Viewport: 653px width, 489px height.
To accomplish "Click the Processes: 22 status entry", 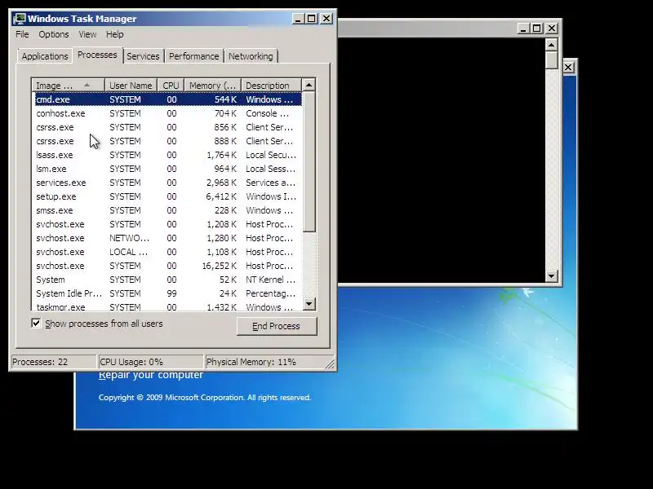I will point(54,362).
